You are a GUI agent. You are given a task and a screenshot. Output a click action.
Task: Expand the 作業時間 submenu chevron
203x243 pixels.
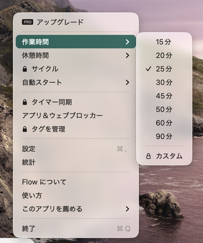point(127,42)
